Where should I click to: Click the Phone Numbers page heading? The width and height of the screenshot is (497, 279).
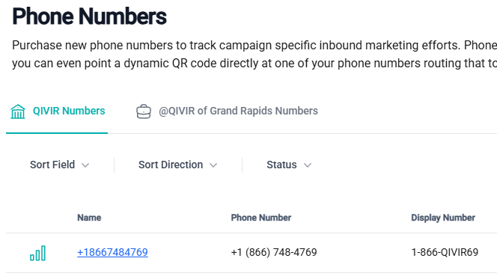pyautogui.click(x=89, y=16)
